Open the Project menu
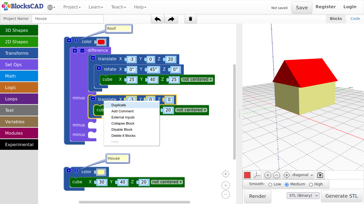364x204 pixels. 72,7
